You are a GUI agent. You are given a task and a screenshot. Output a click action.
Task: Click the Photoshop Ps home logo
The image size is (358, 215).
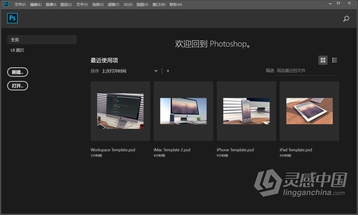[x=12, y=18]
